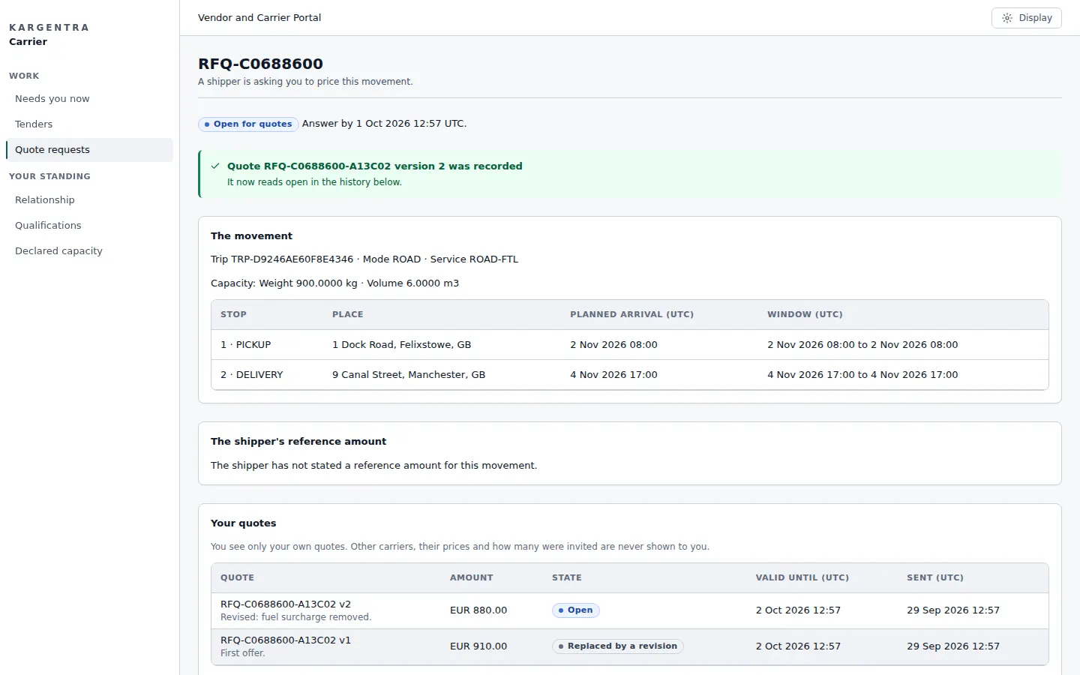Click 9 Canal Street, Manchester, GB
Screen dimensions: 1080x675
tap(409, 375)
